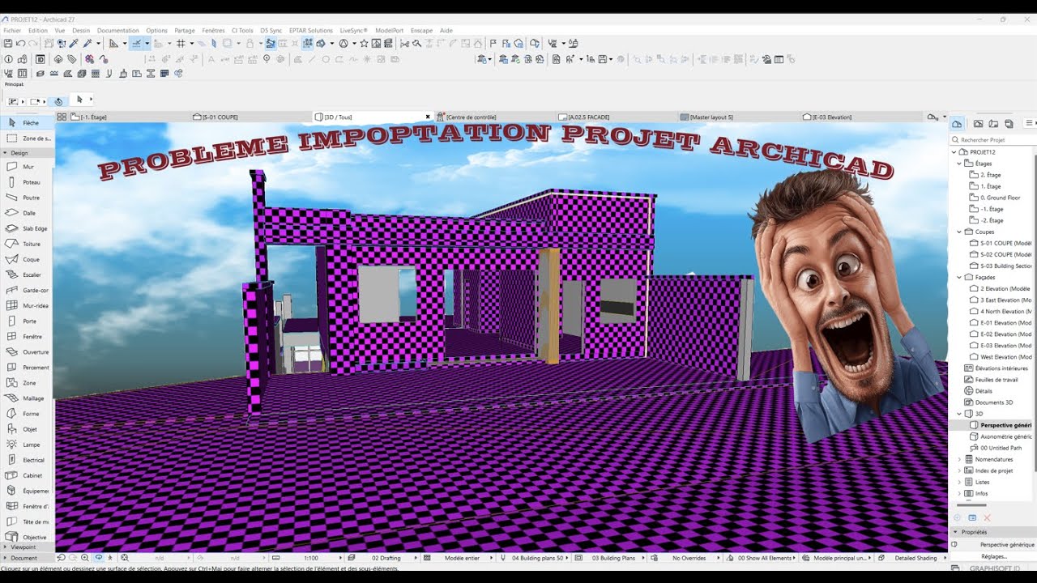Select S-03 Building Section in navigator
Screen dimensions: 1037x583
coord(1000,266)
